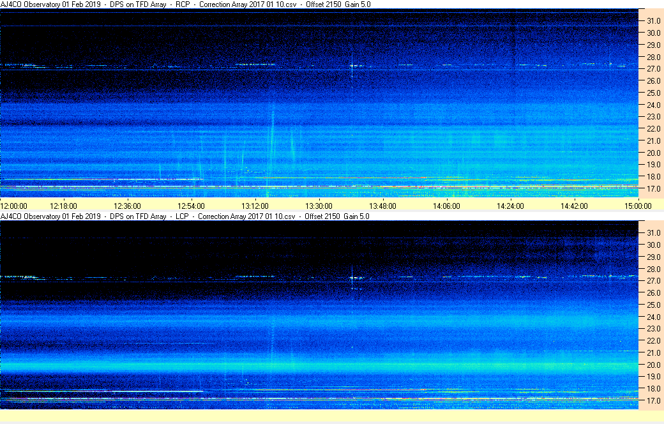This screenshot has height=424, width=664.
Task: Select the 13:12:00 time axis label
Action: pos(255,206)
